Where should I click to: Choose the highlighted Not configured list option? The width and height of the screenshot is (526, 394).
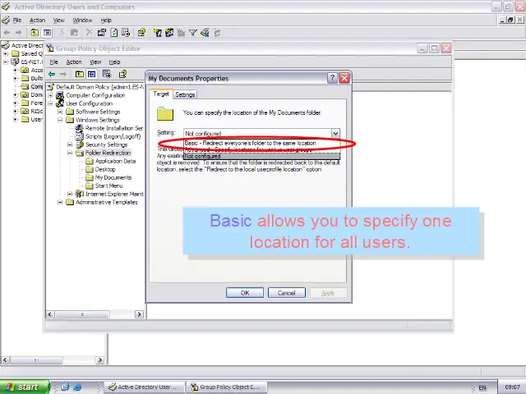click(261, 156)
